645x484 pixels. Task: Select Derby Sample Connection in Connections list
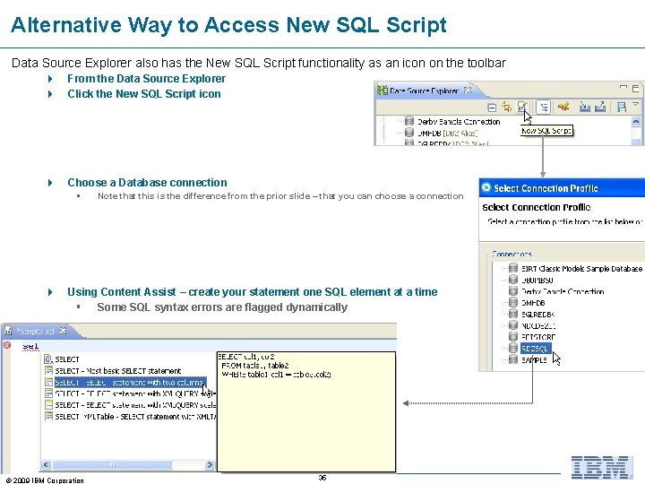click(563, 291)
